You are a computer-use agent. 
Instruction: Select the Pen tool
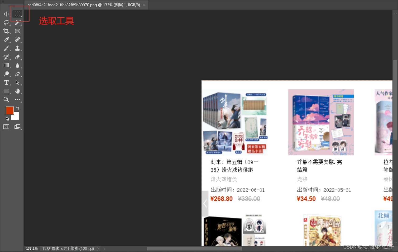17,74
